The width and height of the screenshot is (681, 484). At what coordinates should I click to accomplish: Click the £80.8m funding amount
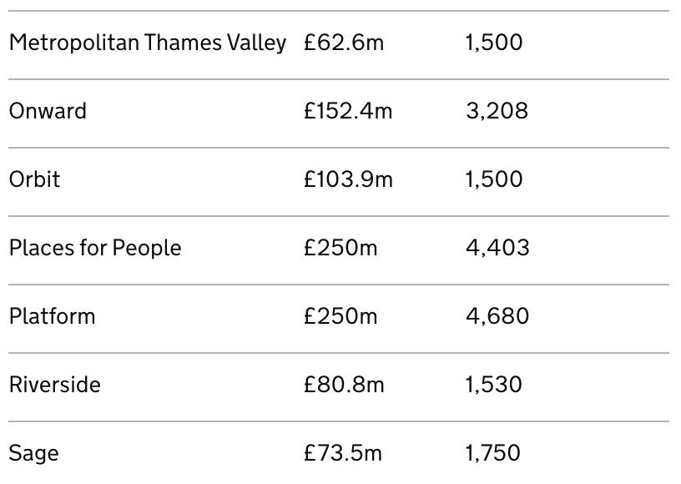(x=344, y=385)
